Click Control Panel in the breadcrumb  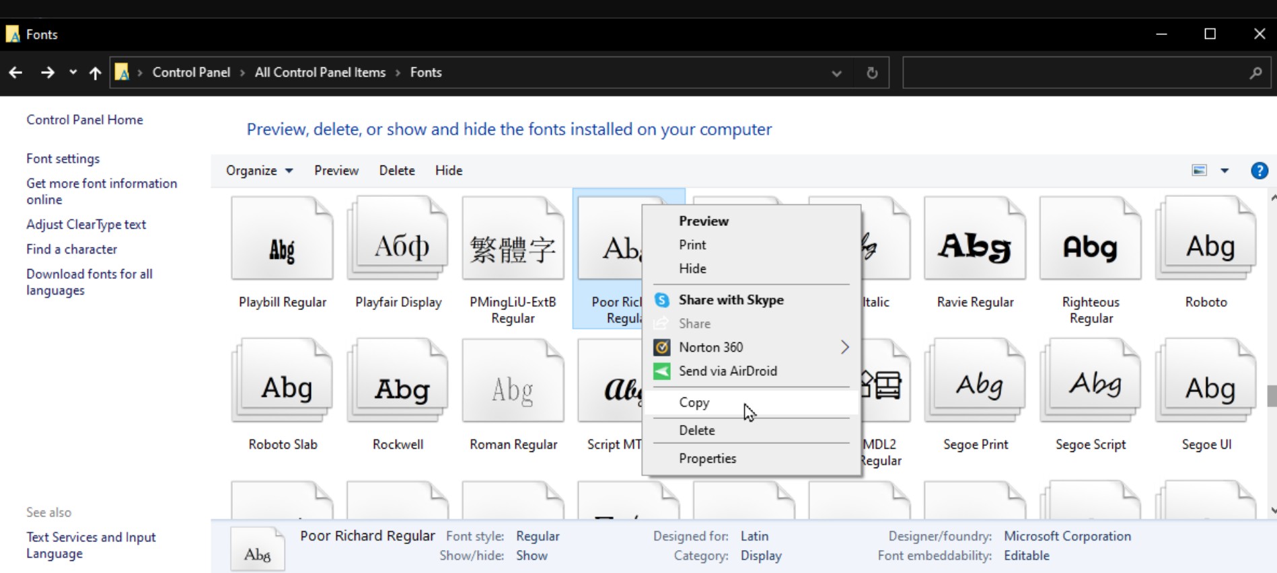click(x=191, y=73)
